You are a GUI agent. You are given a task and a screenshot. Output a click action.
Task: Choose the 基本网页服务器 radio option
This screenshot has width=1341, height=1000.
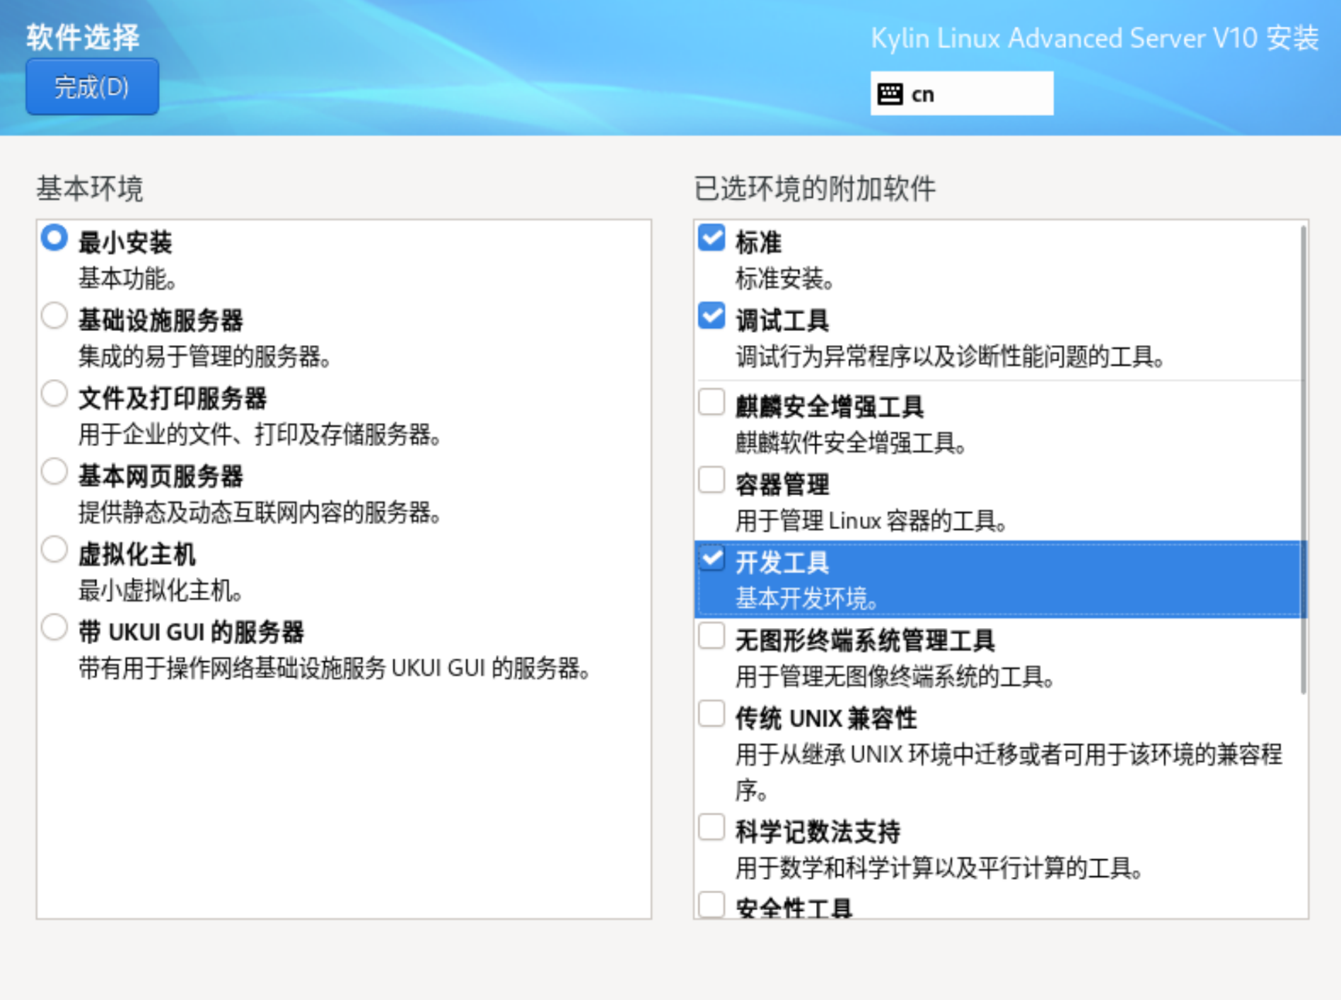[x=54, y=471]
